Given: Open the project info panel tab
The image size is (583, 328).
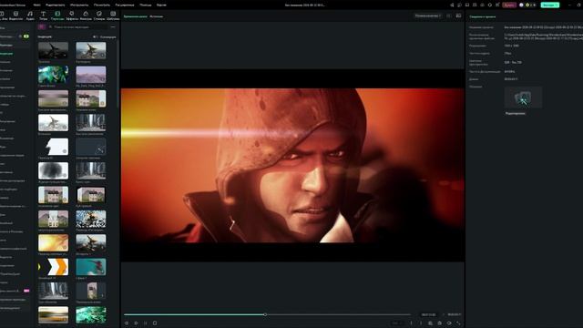Looking at the screenshot, I should [482, 16].
